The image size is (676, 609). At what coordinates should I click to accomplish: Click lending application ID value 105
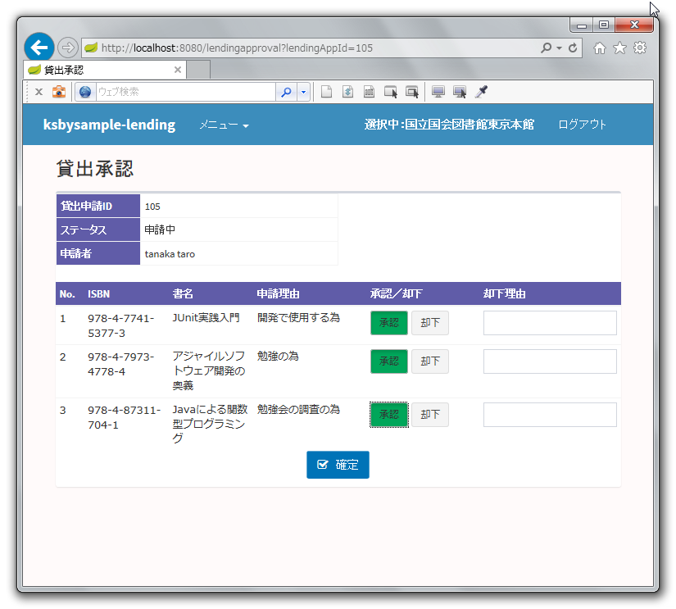click(x=152, y=207)
